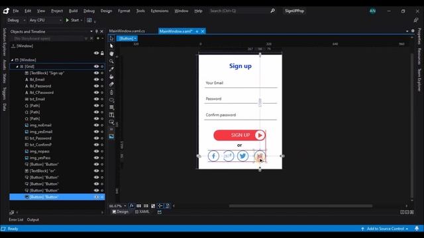The image size is (424, 238).
Task: Hide the img_noEmail element
Action: coord(96,125)
